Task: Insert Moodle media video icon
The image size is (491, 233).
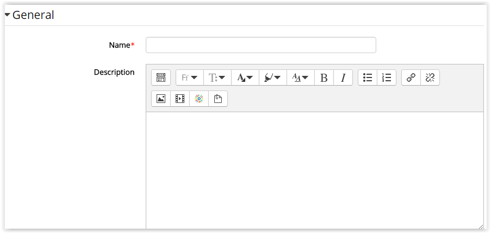Action: [180, 99]
